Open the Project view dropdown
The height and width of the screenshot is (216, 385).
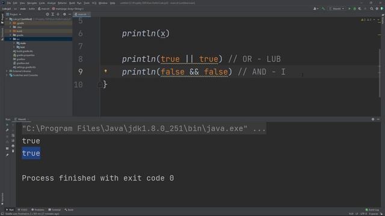click(13, 14)
